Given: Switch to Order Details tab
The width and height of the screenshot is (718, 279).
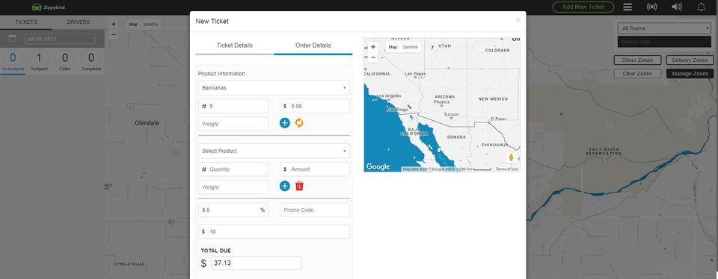Looking at the screenshot, I should point(313,46).
